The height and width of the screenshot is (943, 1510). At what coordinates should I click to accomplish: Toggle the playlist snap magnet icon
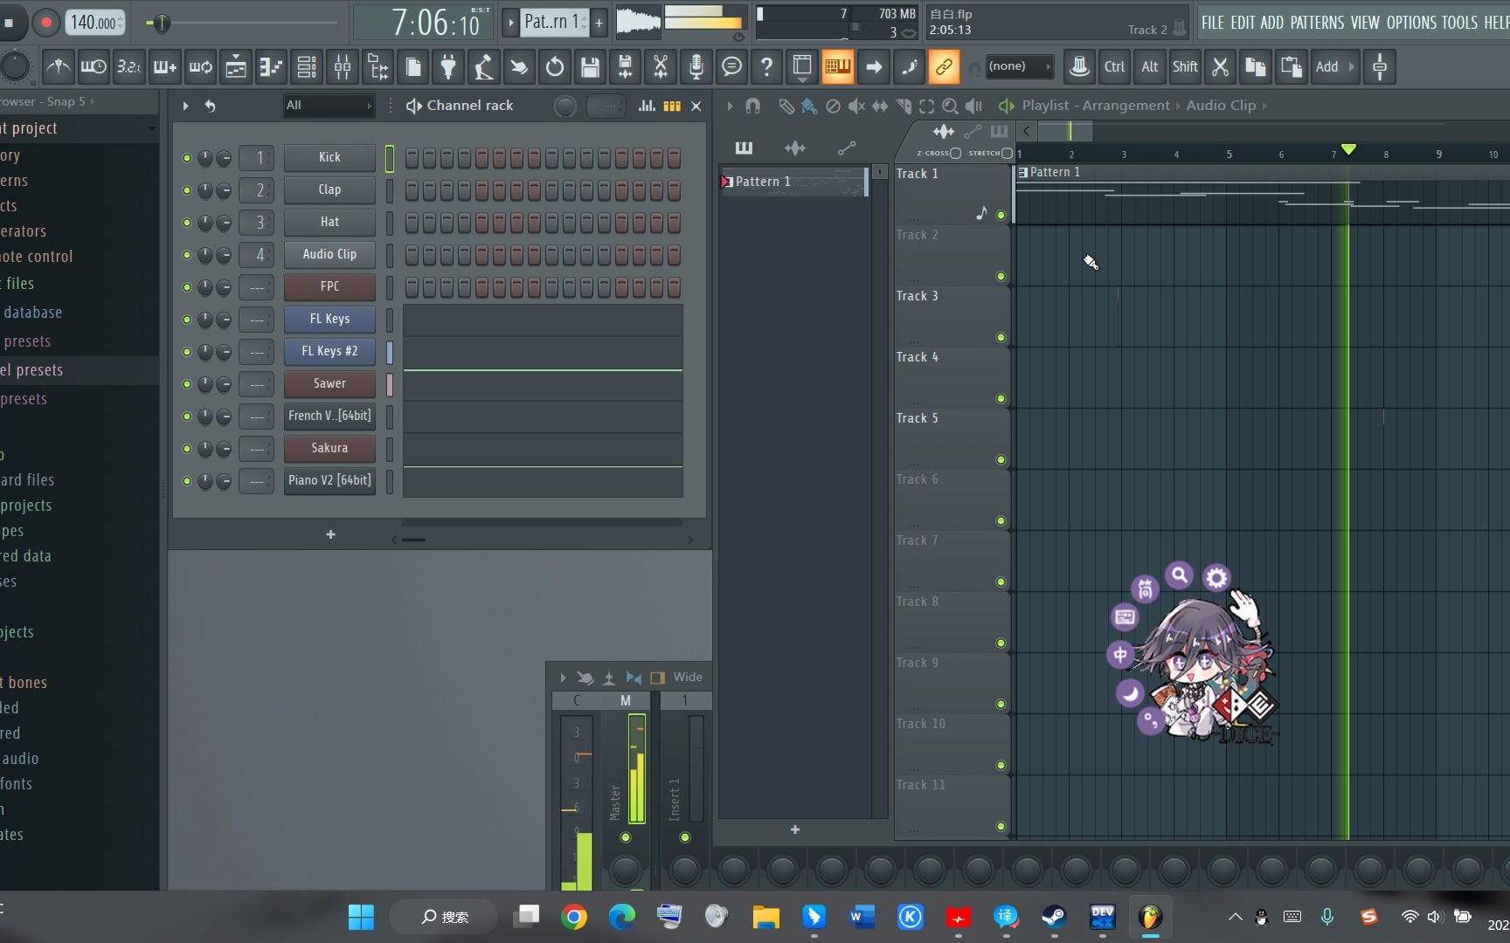click(x=752, y=106)
